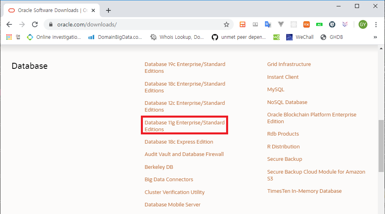Click the green W3 bookmark icon
The height and width of the screenshot is (214, 385).
tap(277, 37)
